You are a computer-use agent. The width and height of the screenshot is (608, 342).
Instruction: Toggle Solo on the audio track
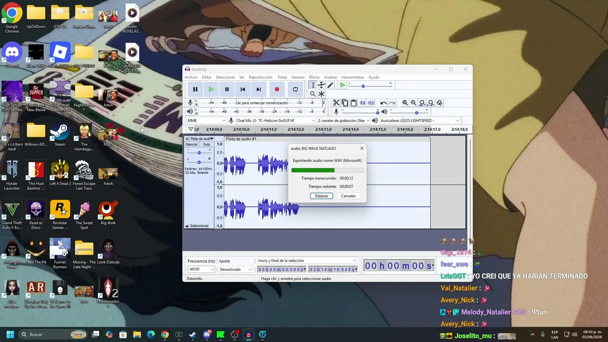pos(207,144)
